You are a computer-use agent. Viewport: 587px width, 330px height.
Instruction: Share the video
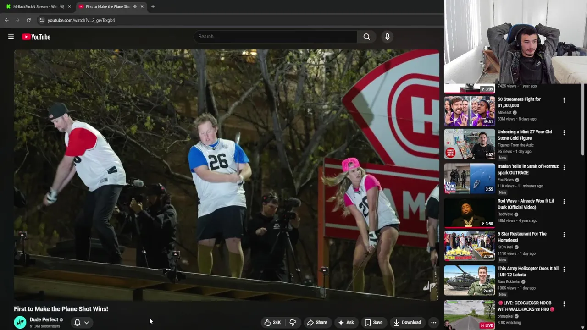pyautogui.click(x=317, y=323)
